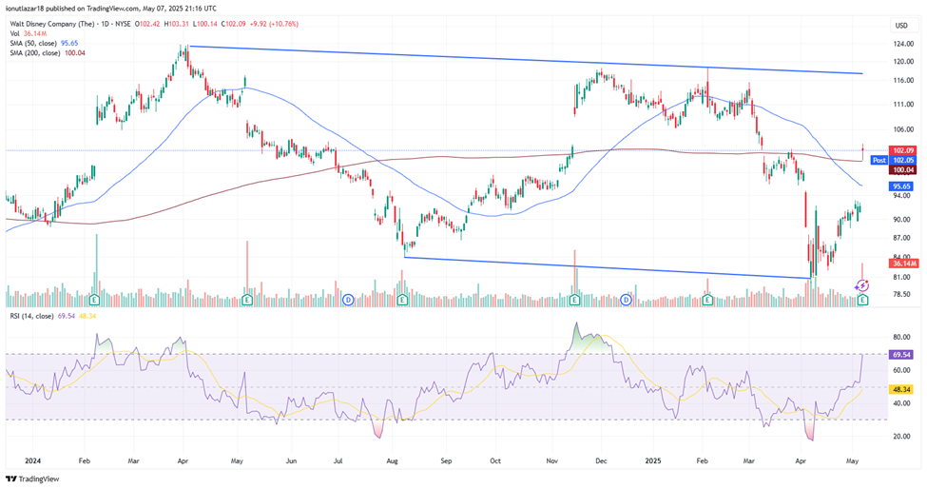This screenshot has width=927, height=489.
Task: Open the May 2024 earnings E marker
Action: pos(247,300)
